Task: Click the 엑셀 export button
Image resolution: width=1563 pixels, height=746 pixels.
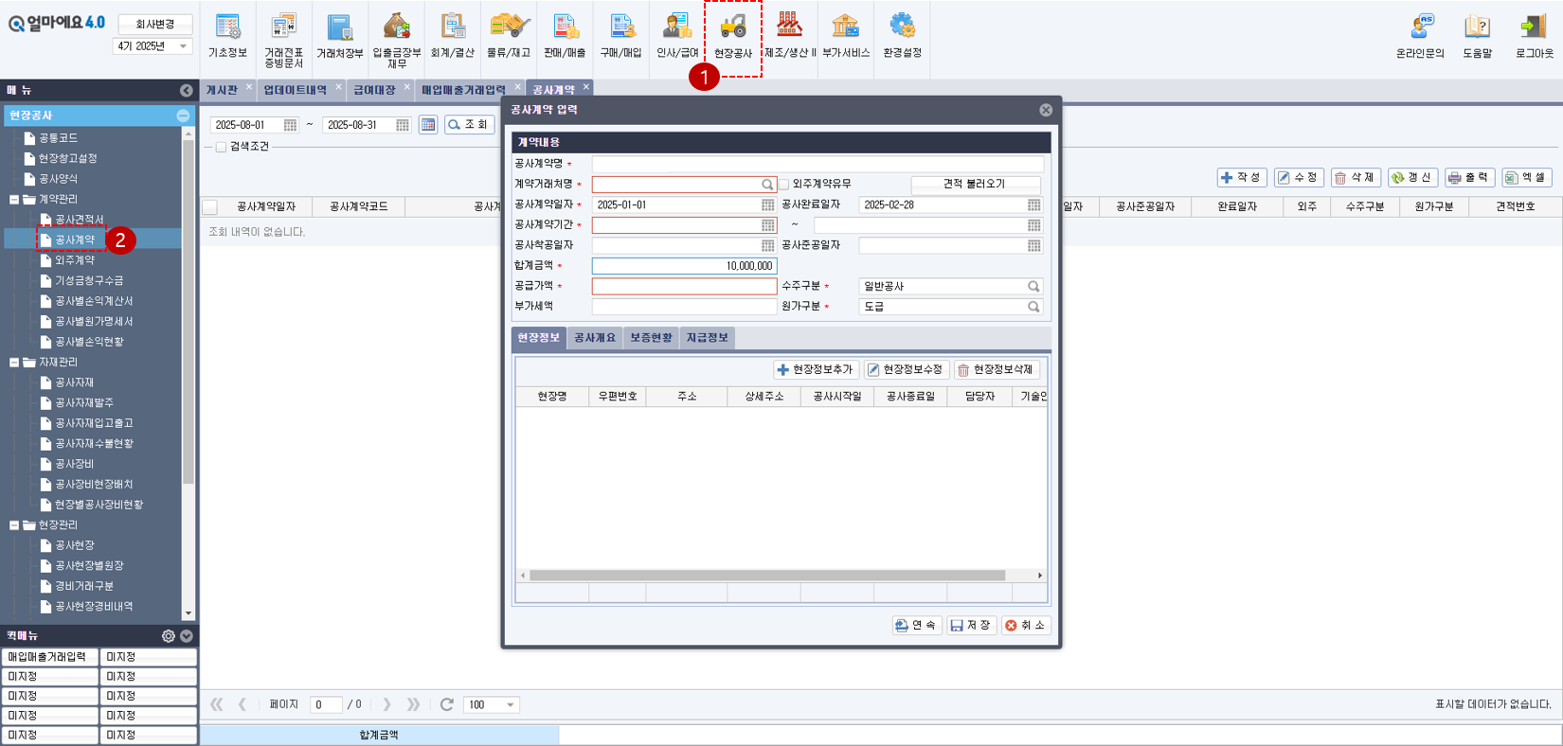Action: click(1526, 178)
